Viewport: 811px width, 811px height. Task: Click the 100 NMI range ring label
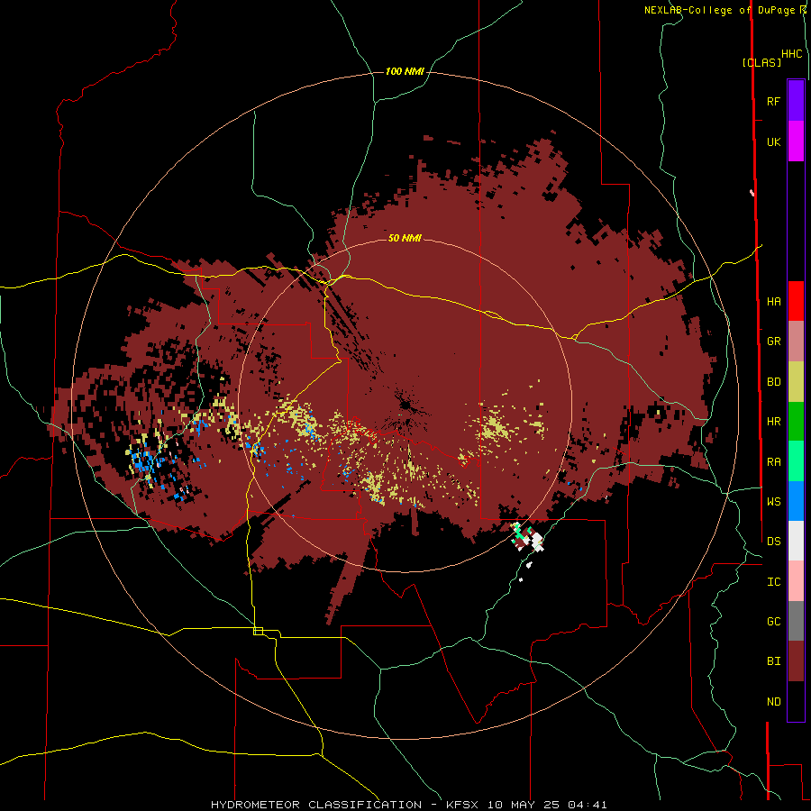click(405, 71)
